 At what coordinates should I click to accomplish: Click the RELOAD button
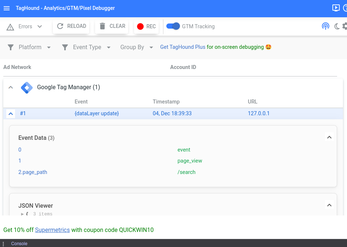[x=71, y=26]
